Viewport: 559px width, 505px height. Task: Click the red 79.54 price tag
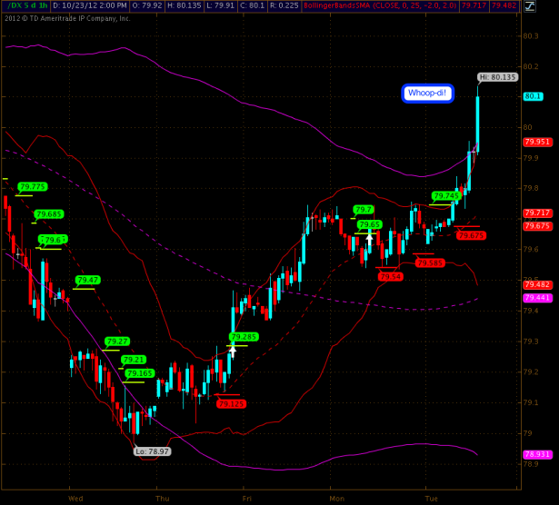tap(390, 276)
